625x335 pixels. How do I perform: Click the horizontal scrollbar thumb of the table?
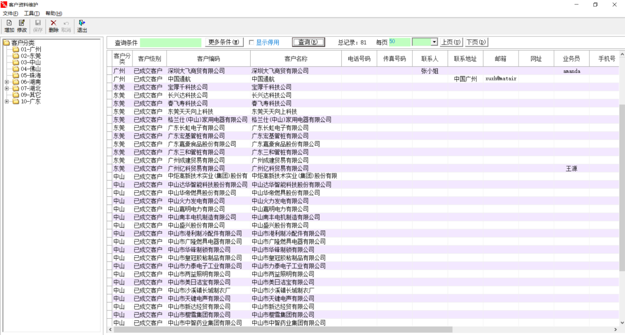pyautogui.click(x=283, y=330)
